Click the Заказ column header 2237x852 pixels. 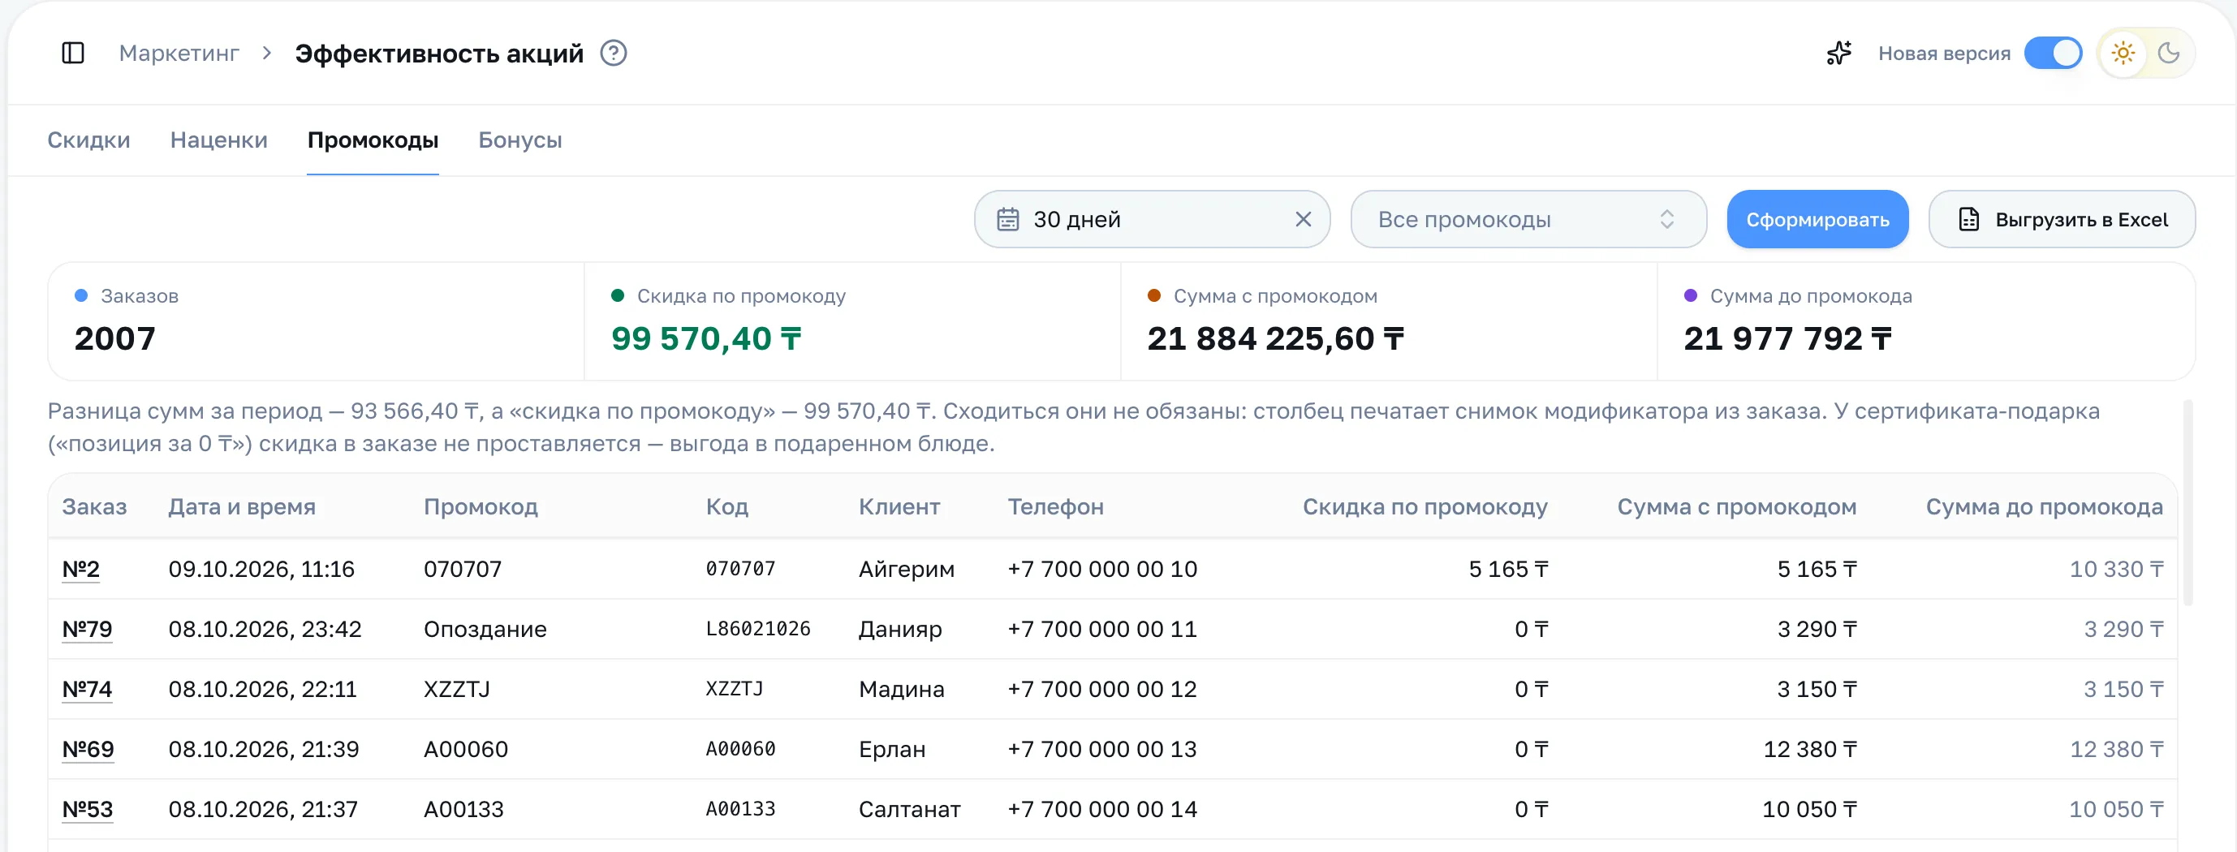click(95, 506)
